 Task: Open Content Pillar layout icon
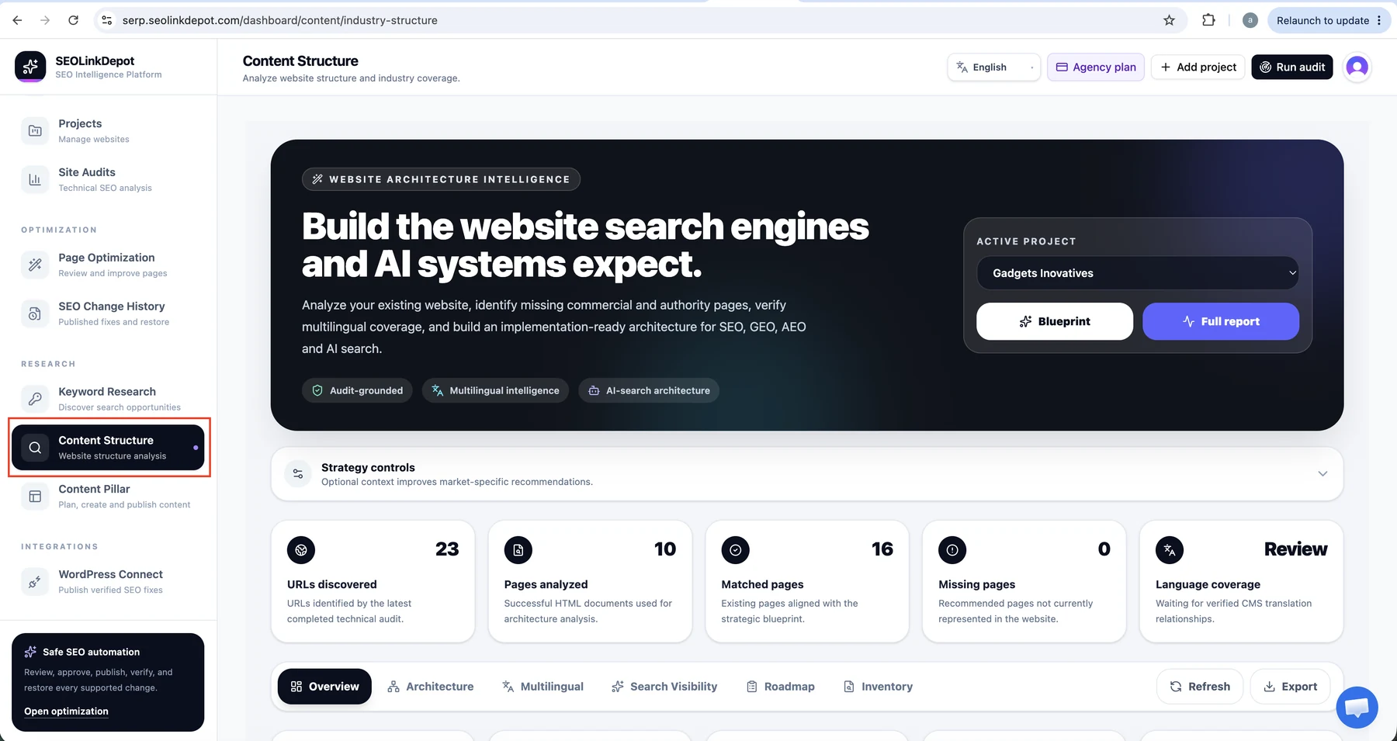tap(35, 497)
